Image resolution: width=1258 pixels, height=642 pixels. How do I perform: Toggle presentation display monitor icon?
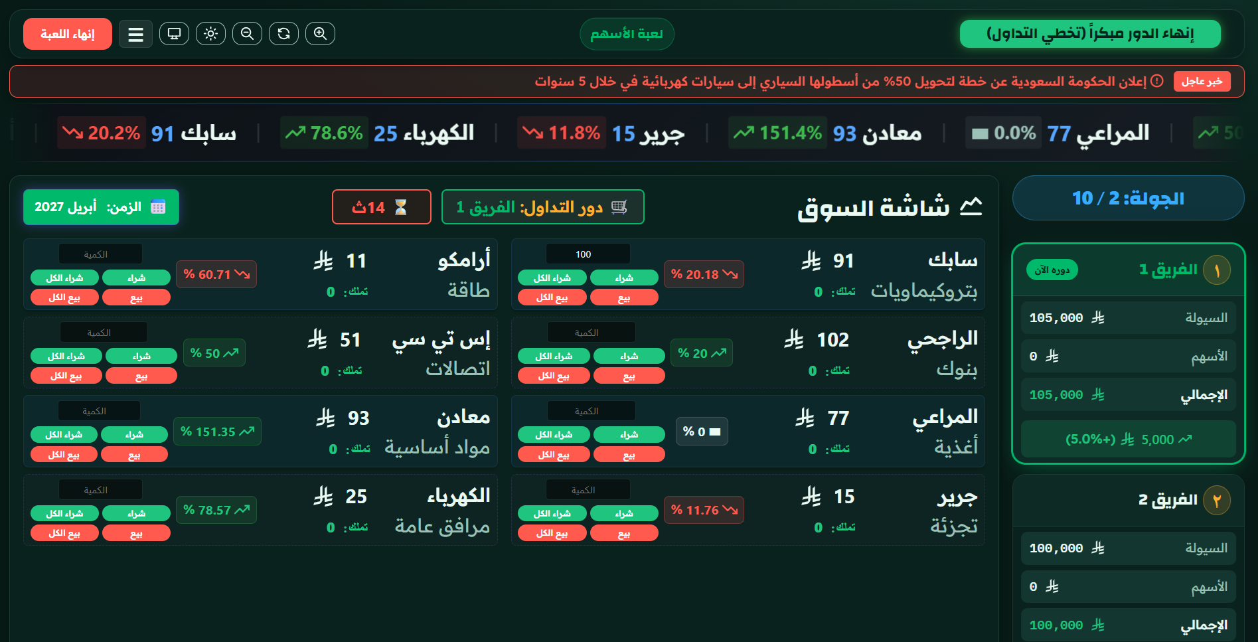tap(174, 33)
